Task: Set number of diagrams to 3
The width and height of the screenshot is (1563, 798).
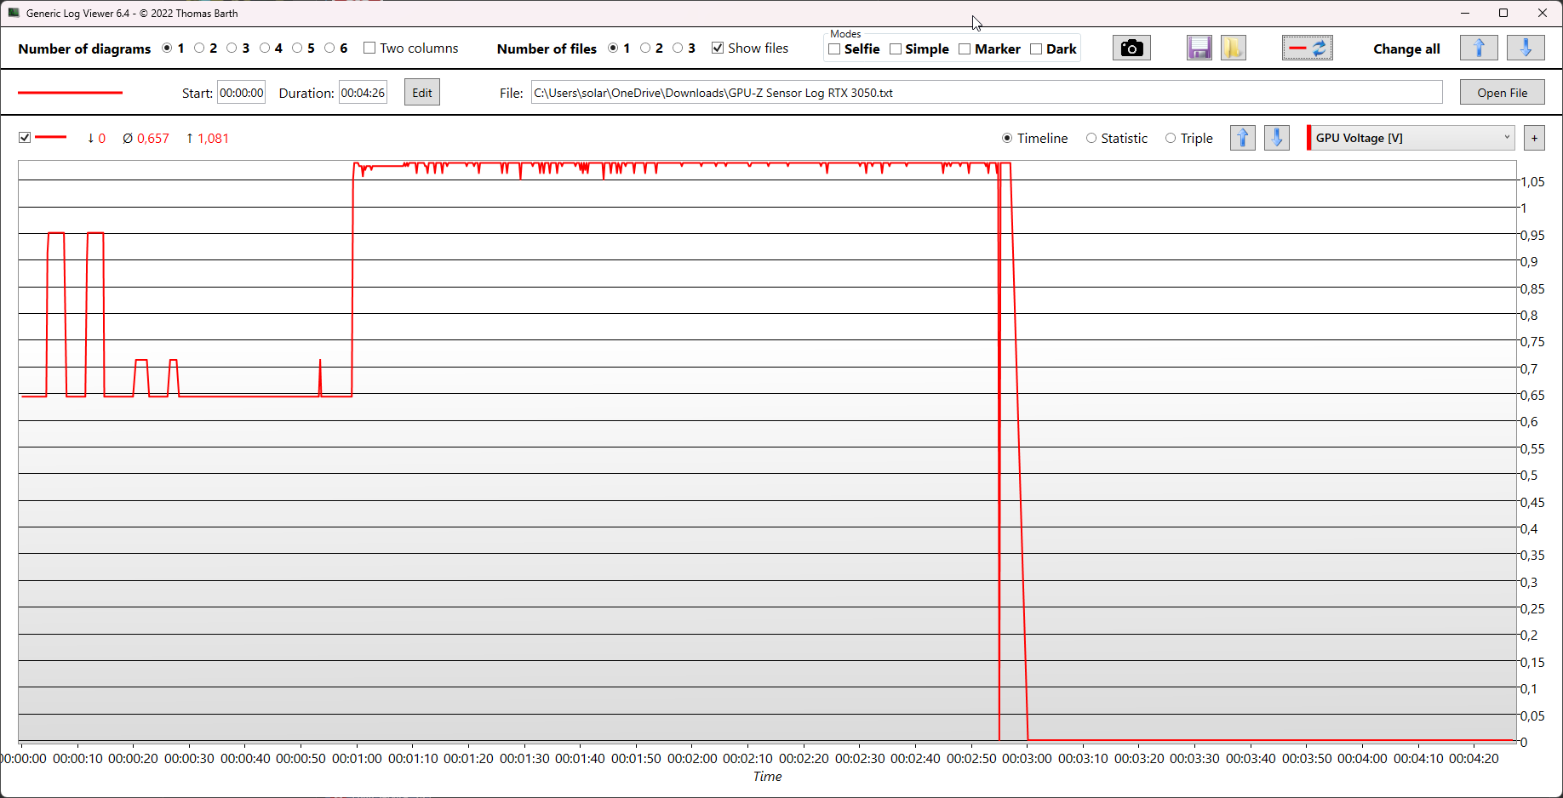Action: (232, 48)
